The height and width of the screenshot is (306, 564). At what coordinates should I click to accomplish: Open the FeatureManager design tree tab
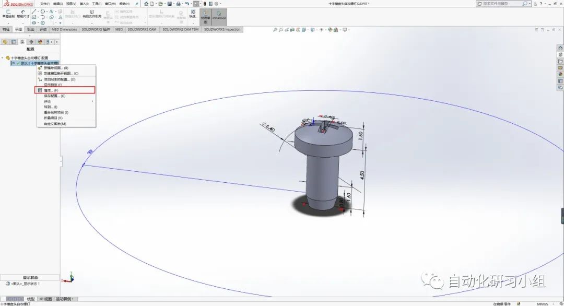tap(5, 42)
